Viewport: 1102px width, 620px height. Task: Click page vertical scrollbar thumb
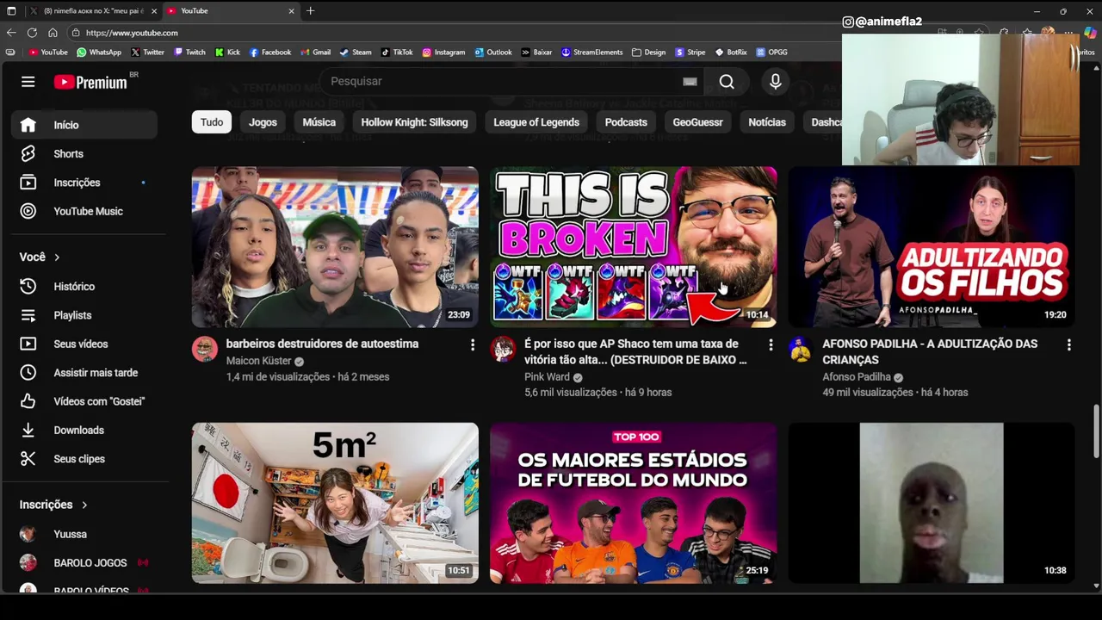(x=1096, y=431)
